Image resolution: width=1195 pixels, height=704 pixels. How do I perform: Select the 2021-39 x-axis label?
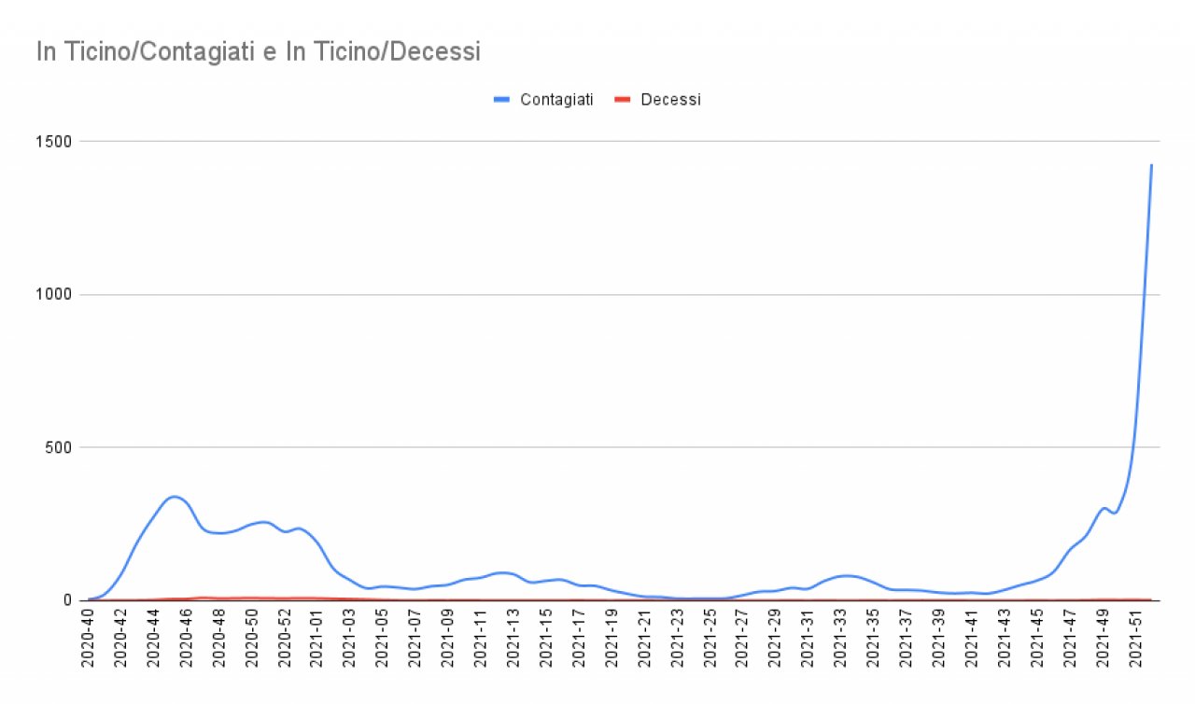click(x=938, y=638)
